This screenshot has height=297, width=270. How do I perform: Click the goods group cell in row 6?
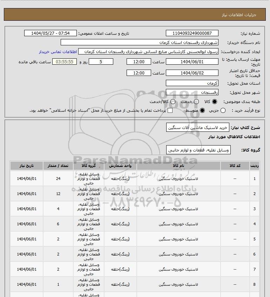pos(89,254)
